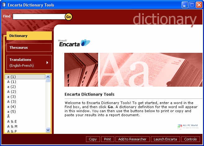Select uppercase "A (2)" list entry
Viewport: 204px width, 146px height.
coord(25,92)
